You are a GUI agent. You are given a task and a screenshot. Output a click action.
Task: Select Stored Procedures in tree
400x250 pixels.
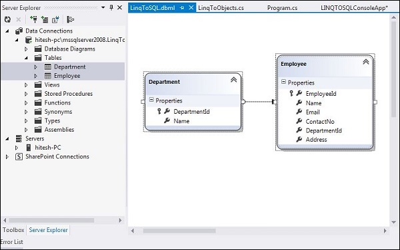(69, 94)
